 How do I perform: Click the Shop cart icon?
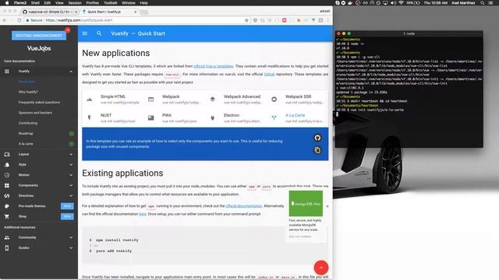tap(7, 216)
